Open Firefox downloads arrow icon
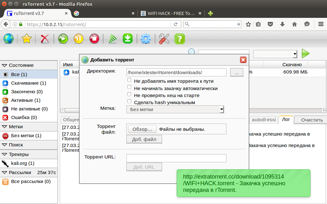 282,25
